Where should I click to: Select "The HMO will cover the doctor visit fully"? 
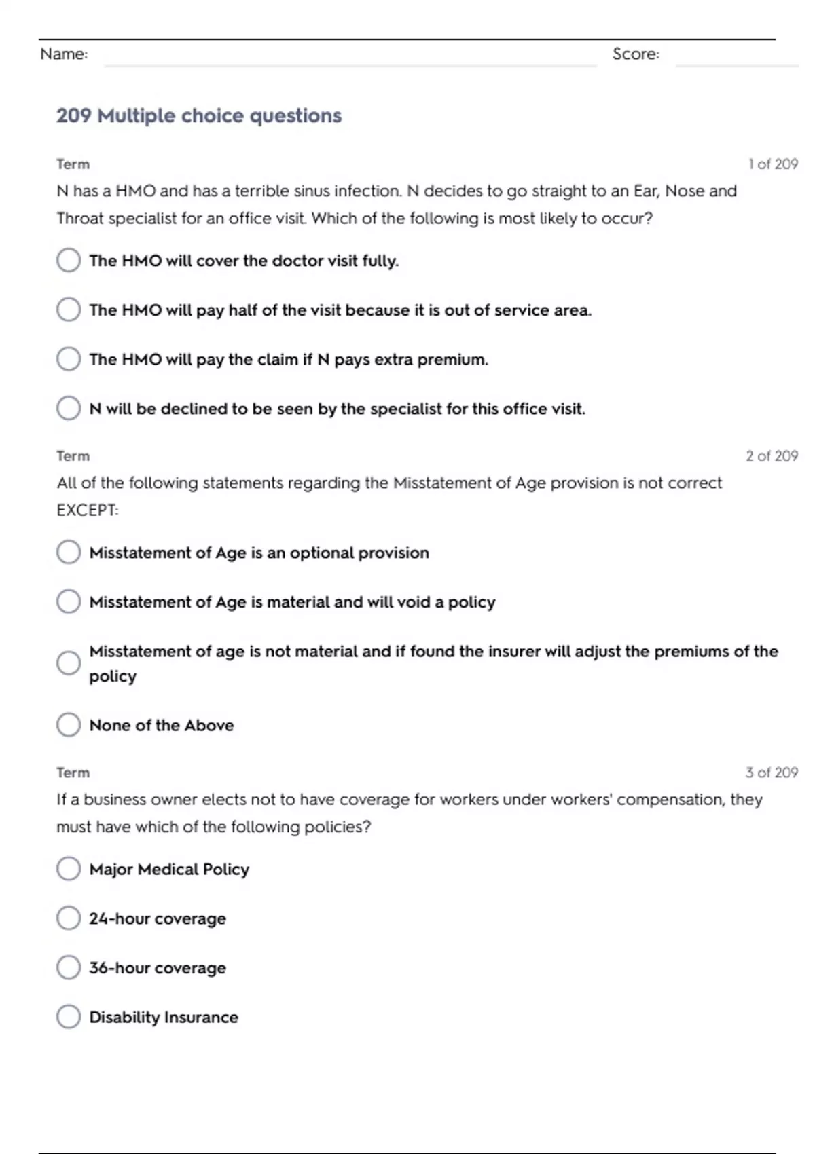point(69,260)
